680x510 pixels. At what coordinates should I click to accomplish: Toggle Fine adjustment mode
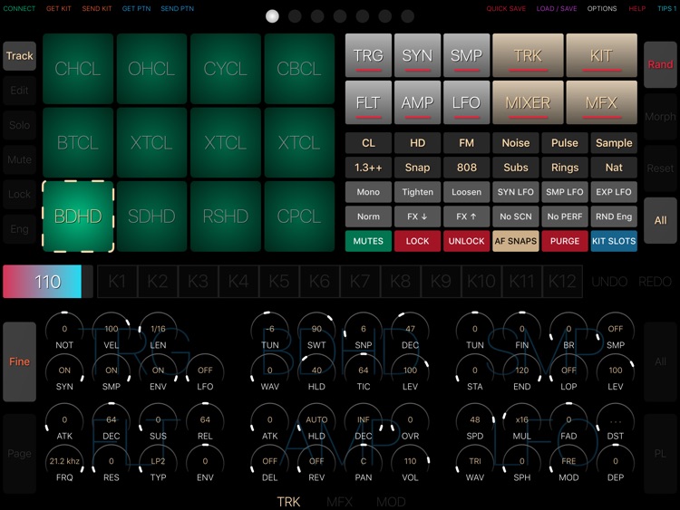20,361
